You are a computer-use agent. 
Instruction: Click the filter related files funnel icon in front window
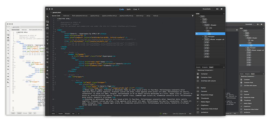192,16
